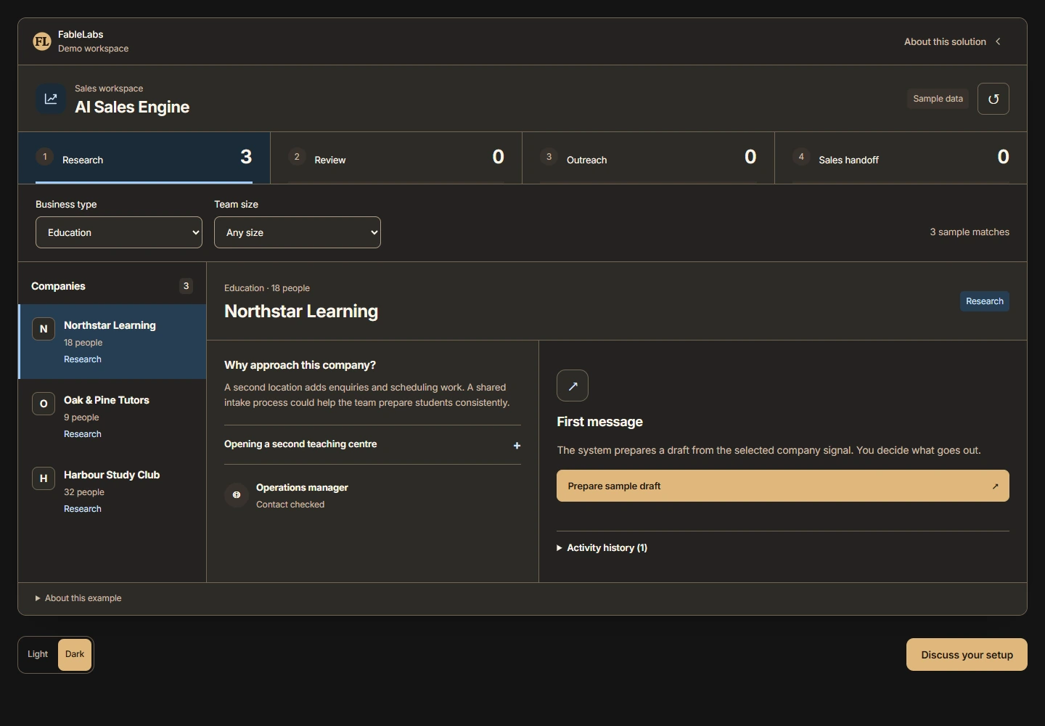The image size is (1045, 726).
Task: Click the sales chart workspace icon
Action: tap(51, 99)
